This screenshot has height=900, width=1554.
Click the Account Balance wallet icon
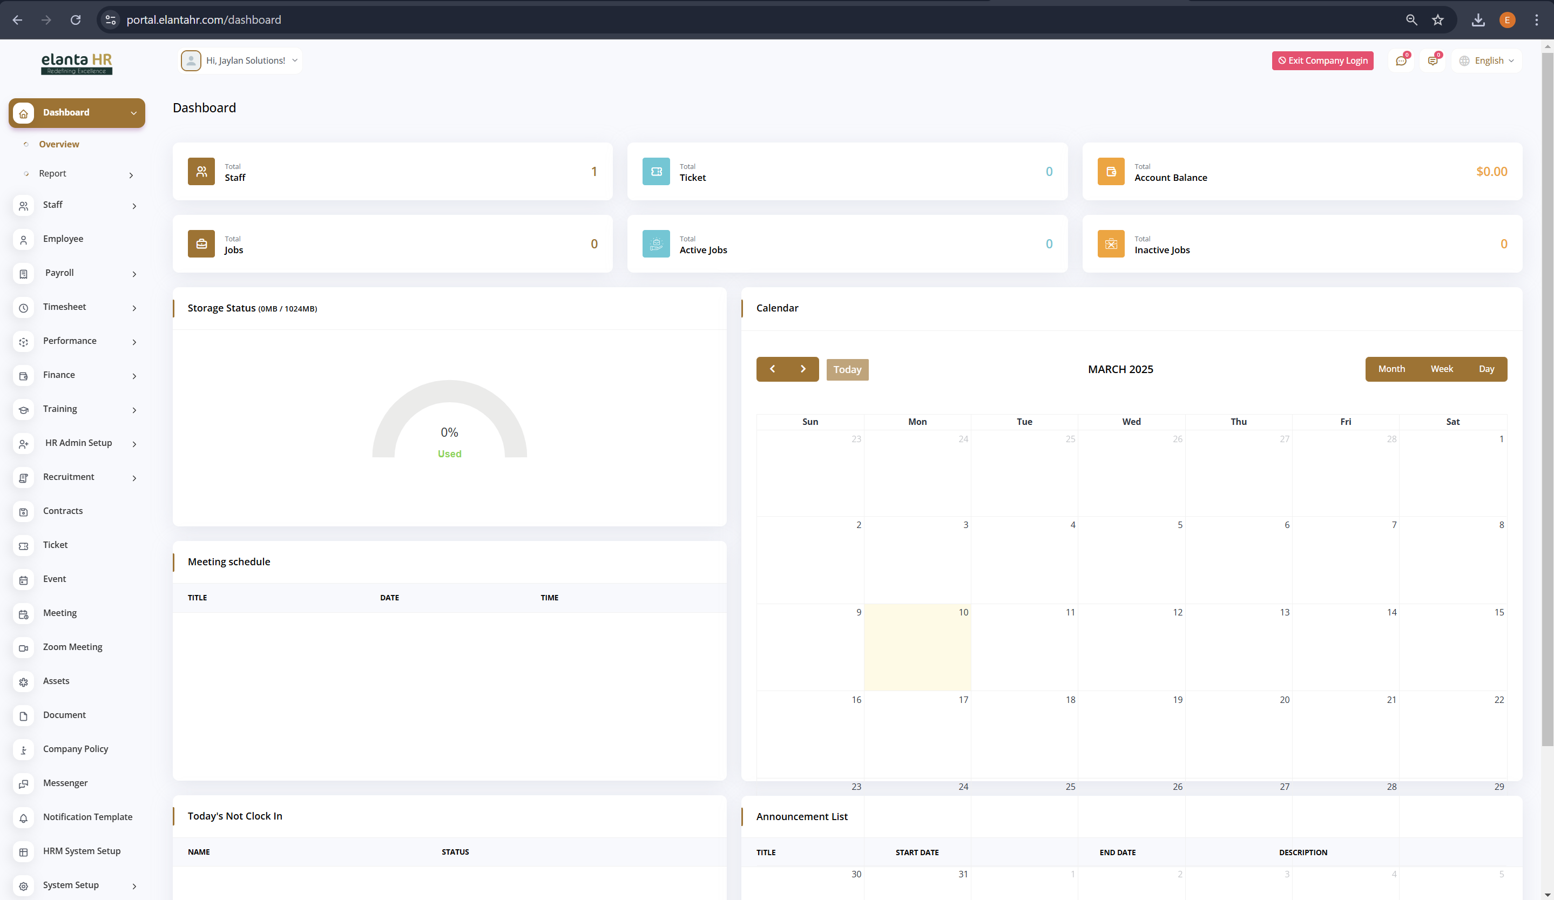point(1110,171)
